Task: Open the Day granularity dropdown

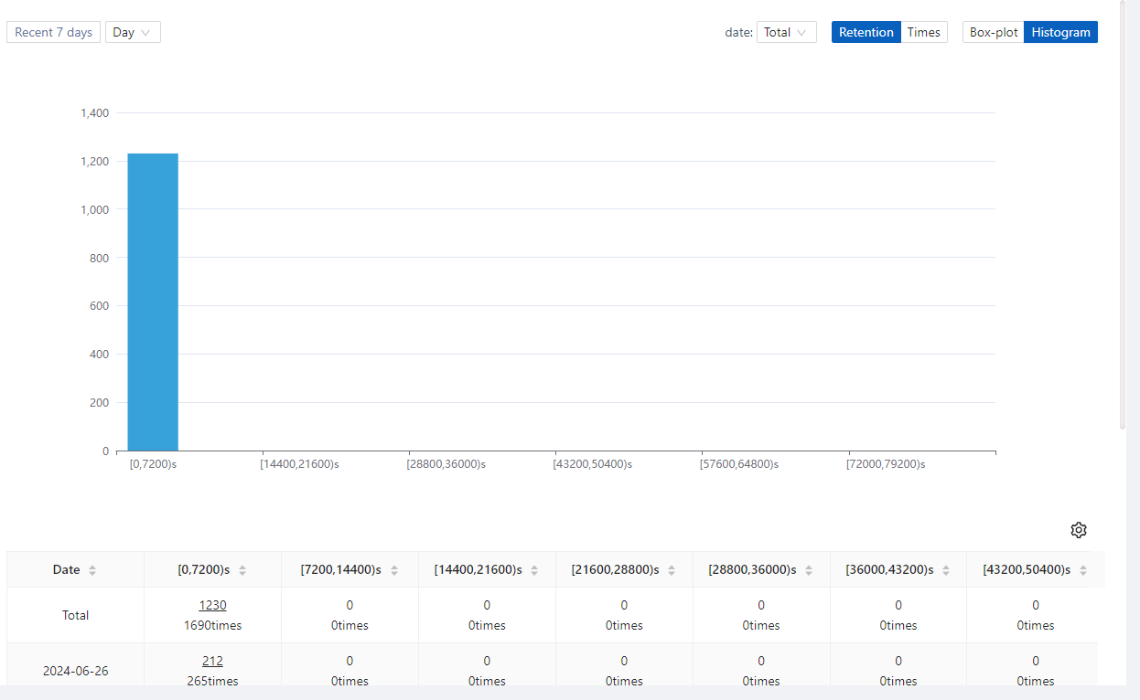Action: (133, 32)
